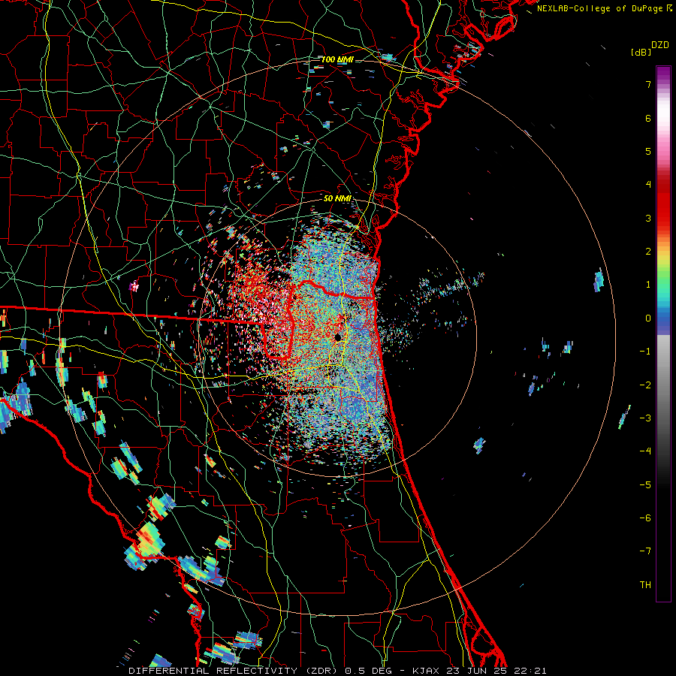Image resolution: width=676 pixels, height=676 pixels.
Task: Click the positive 2 value on the scale
Action: pyautogui.click(x=648, y=252)
